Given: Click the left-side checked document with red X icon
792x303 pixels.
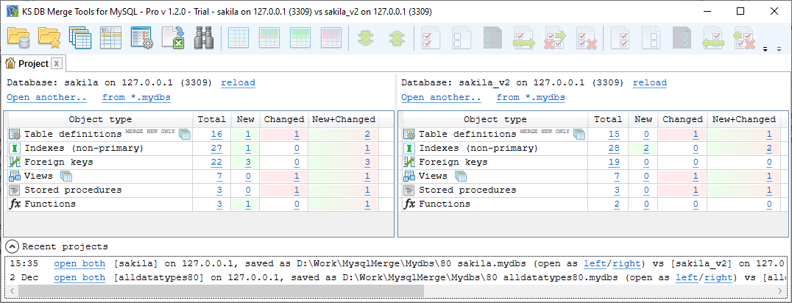Looking at the screenshot, I should pos(586,38).
